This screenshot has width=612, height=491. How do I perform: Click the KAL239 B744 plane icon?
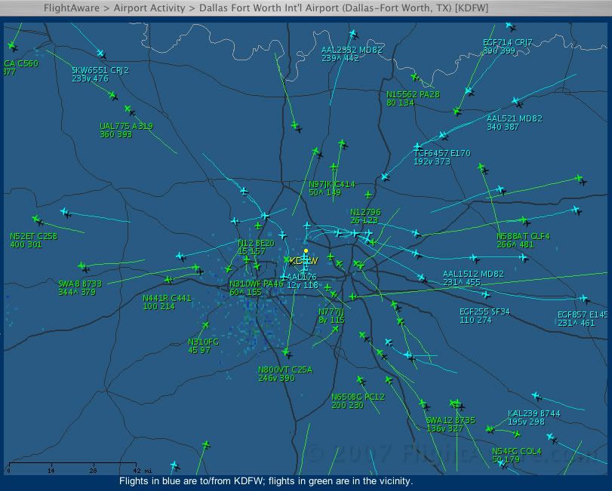click(x=537, y=395)
